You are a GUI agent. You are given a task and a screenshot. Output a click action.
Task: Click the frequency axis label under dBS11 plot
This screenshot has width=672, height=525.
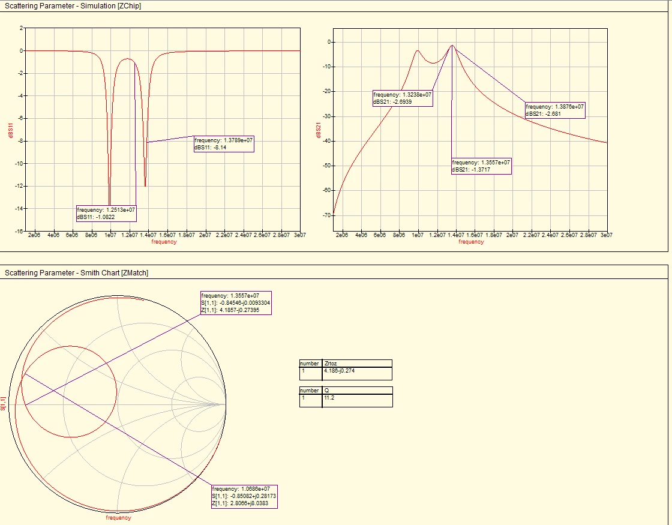coord(164,242)
